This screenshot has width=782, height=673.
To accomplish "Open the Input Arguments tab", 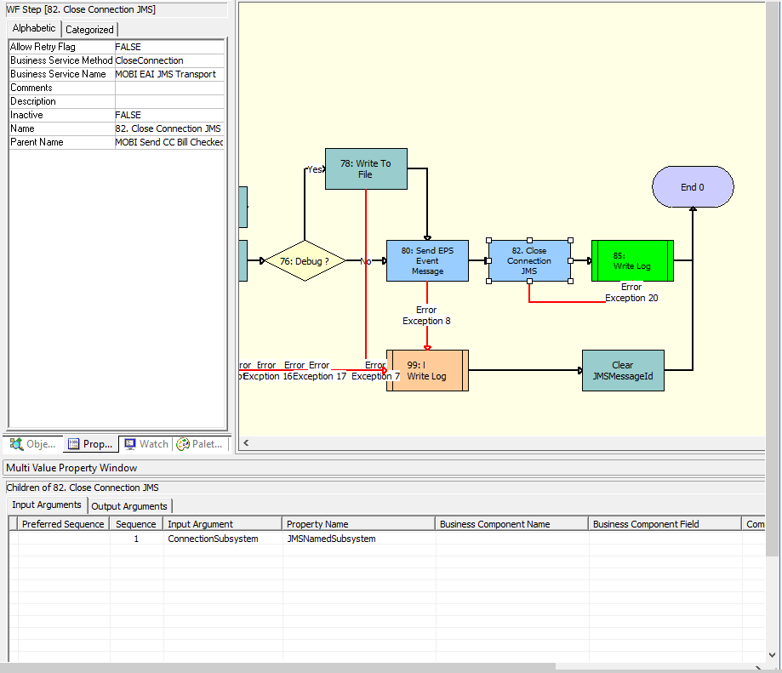I will [47, 505].
